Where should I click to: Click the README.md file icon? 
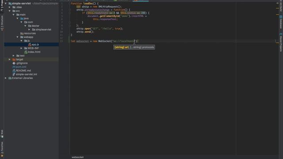coord(14,71)
